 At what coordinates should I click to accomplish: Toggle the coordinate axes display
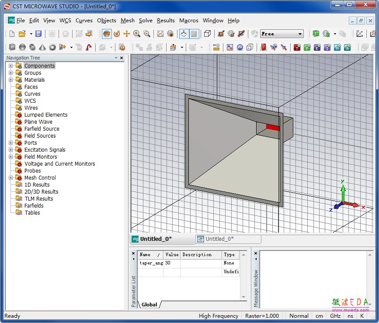[184, 34]
